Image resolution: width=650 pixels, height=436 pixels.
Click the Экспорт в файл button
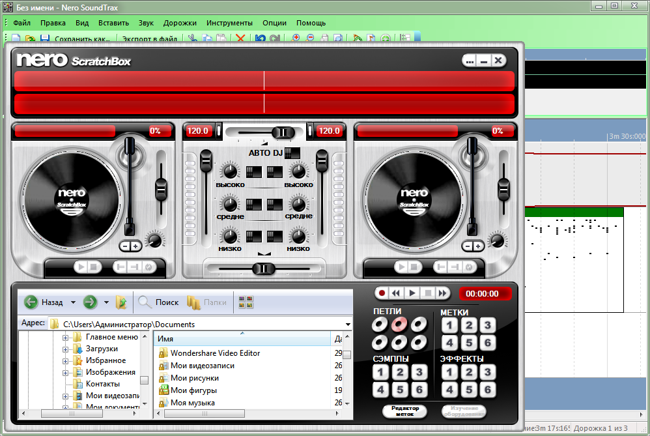click(150, 38)
